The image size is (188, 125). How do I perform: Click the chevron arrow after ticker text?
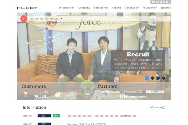61,19
